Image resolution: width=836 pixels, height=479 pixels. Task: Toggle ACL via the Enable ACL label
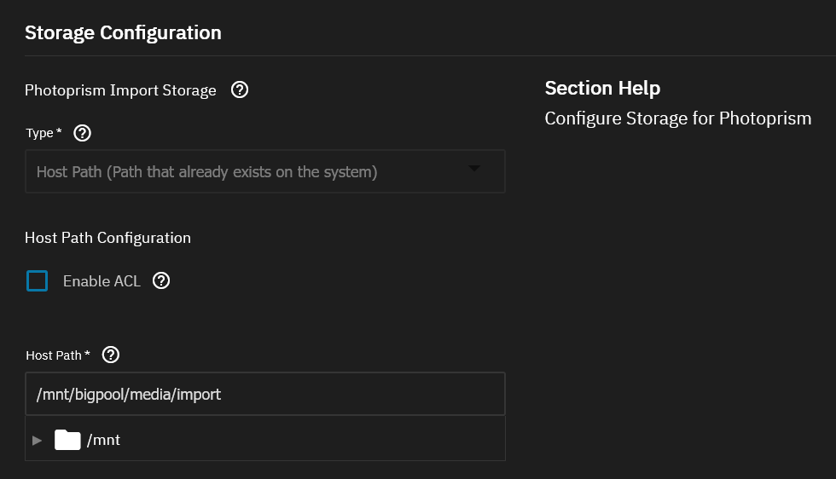[102, 281]
